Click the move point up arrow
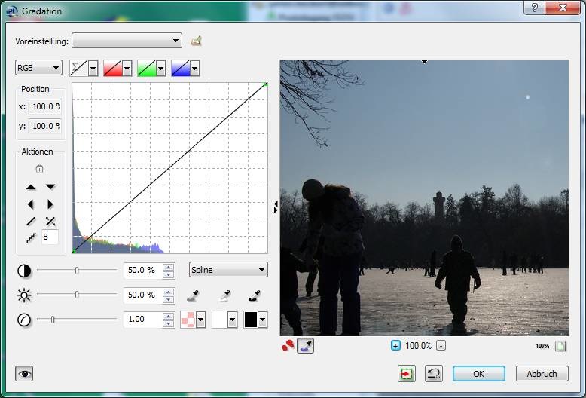 click(31, 187)
